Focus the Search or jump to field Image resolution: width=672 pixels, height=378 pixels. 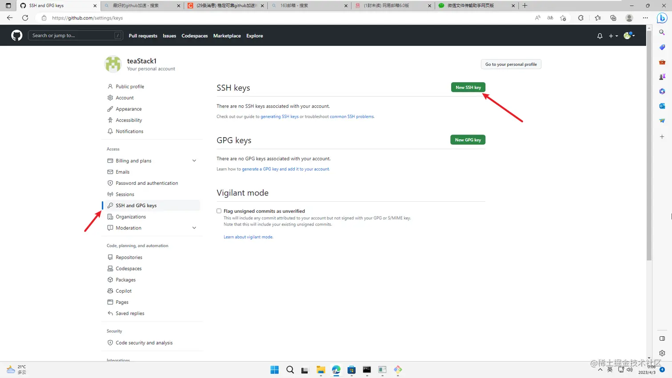tap(75, 36)
